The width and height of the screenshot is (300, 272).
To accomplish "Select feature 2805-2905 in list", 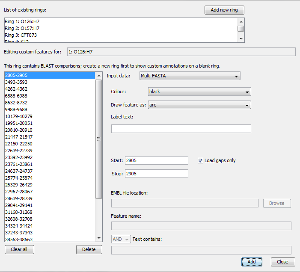I will (x=50, y=75).
